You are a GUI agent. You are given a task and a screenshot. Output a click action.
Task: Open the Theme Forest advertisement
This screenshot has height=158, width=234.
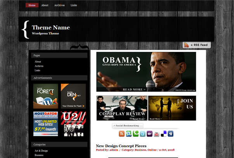click(45, 96)
